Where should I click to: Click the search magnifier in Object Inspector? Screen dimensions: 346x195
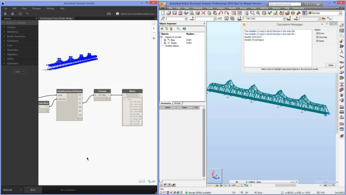(179, 29)
